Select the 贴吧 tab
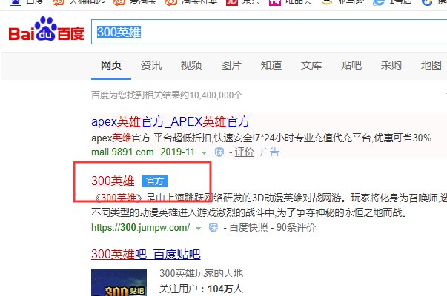 (351, 65)
